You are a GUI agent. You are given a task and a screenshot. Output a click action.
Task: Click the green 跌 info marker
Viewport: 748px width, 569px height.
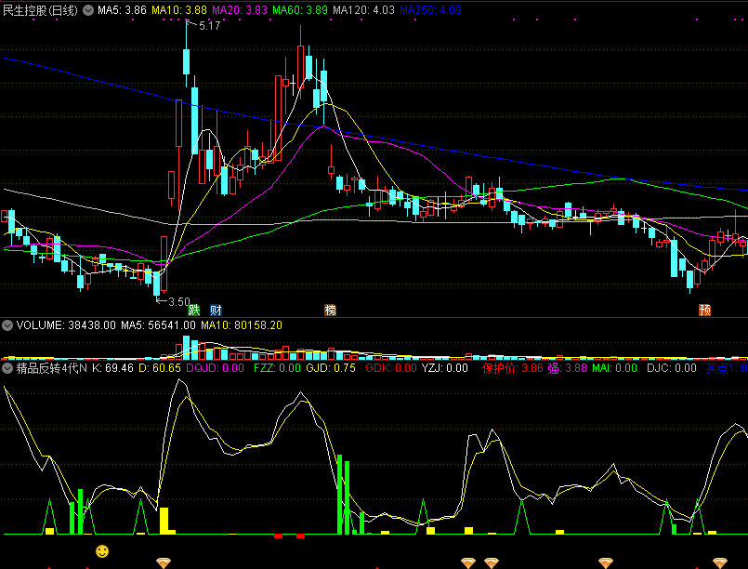click(x=193, y=311)
